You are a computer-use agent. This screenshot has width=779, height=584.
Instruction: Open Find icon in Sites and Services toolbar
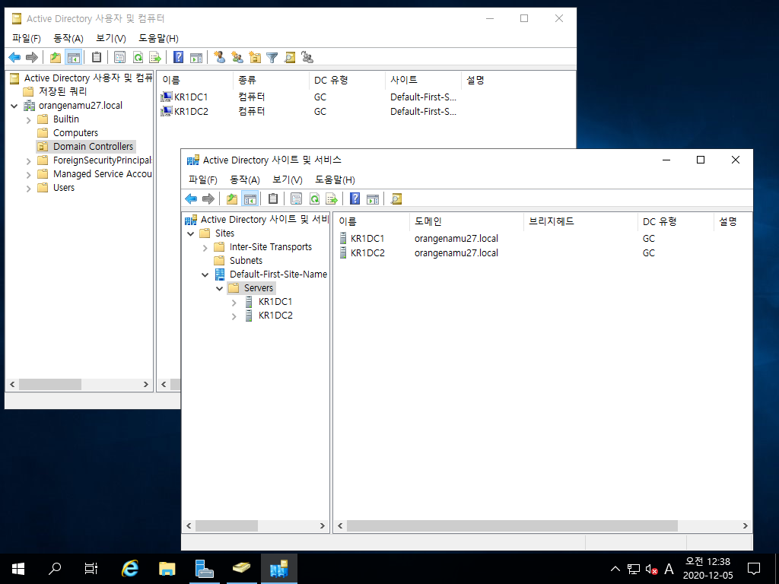coord(396,199)
